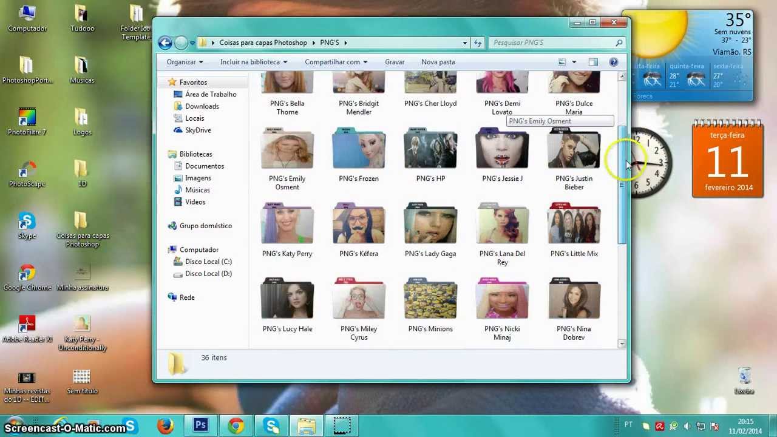Open the PNG's Kéfera folder
Screen dimensions: 777x437
[359, 231]
